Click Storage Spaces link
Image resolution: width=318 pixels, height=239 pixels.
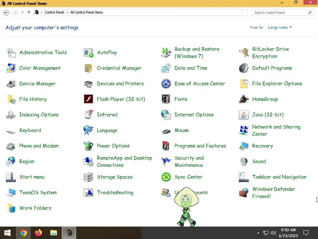(x=115, y=177)
